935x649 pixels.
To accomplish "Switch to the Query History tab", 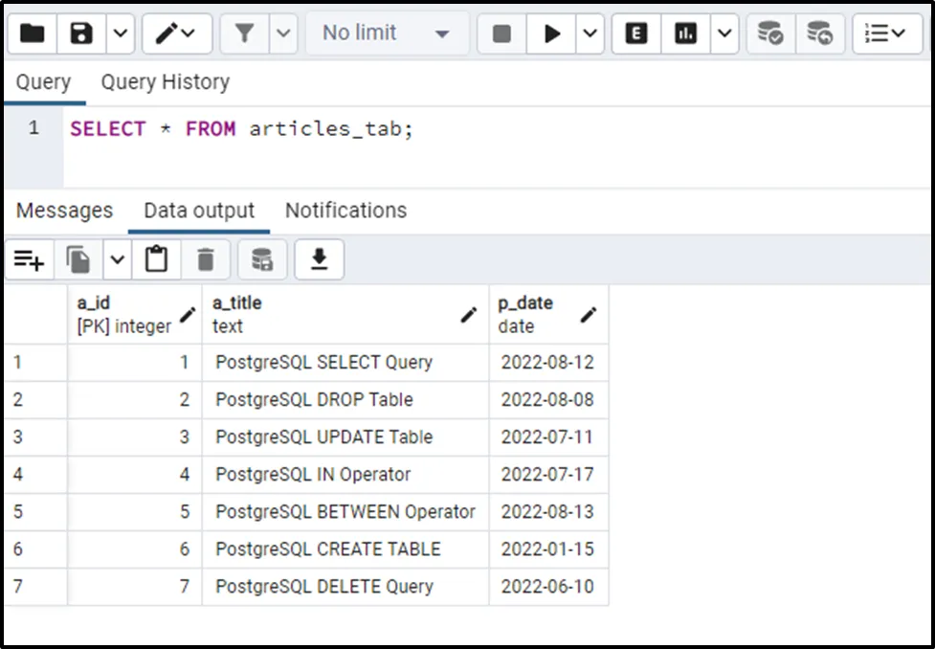I will pos(166,82).
